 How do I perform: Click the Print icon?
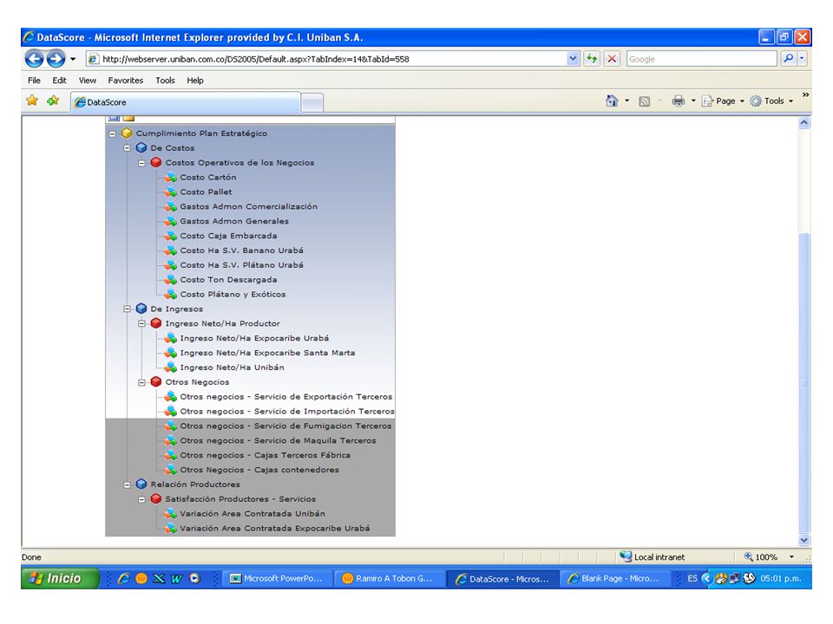click(679, 101)
